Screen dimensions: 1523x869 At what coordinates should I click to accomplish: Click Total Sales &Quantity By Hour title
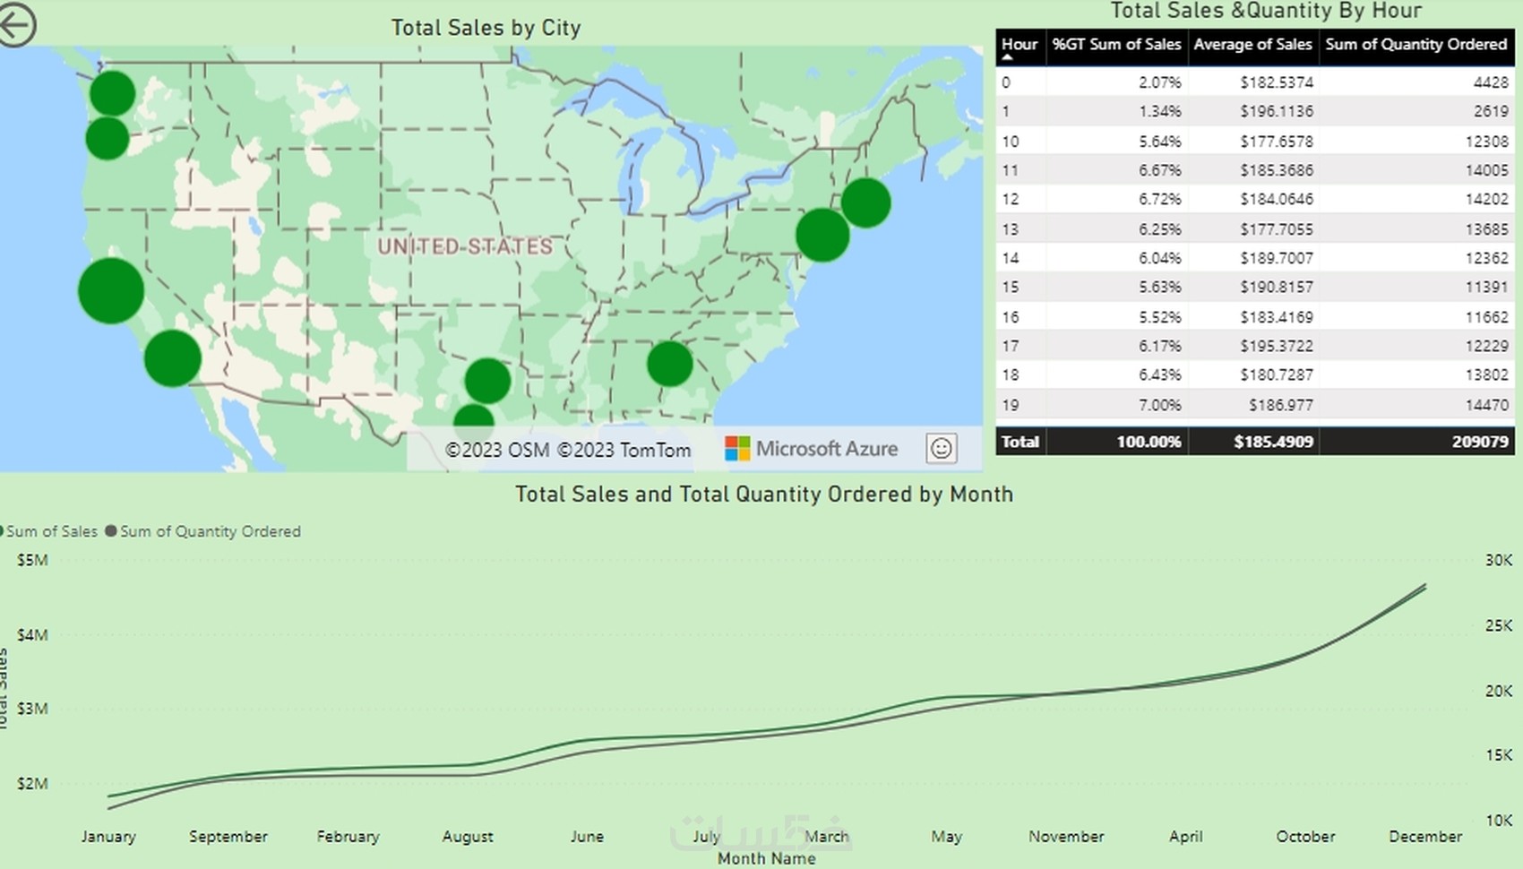click(1266, 11)
